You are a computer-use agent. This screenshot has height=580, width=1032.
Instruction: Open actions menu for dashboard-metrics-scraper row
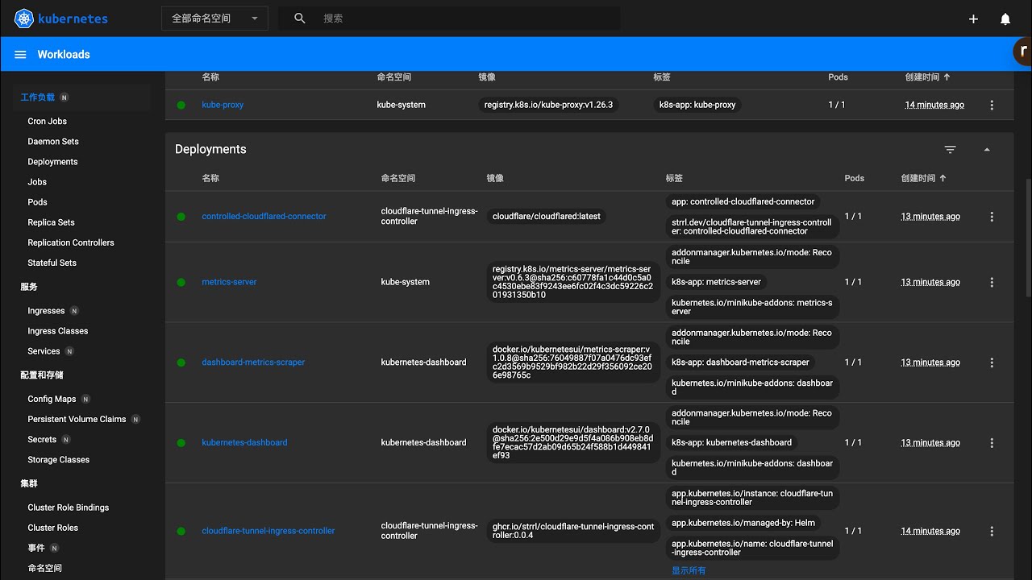pyautogui.click(x=992, y=362)
